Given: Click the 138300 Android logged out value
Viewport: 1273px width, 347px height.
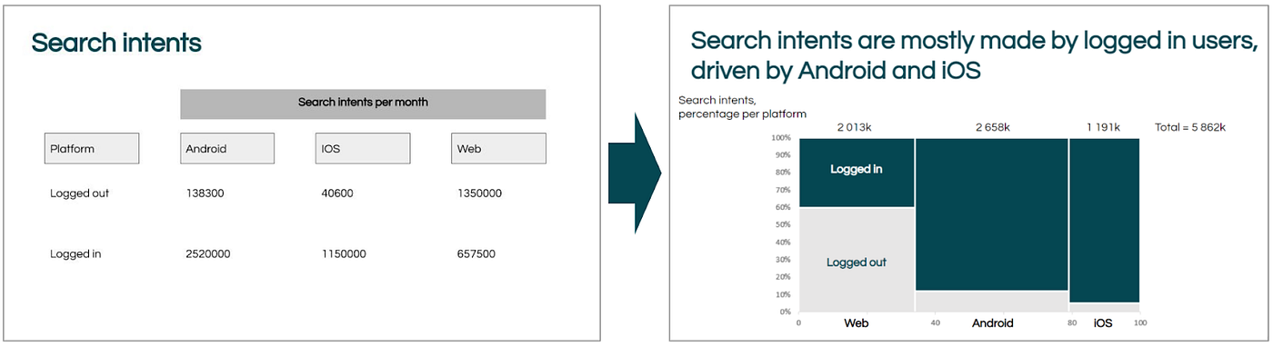Looking at the screenshot, I should tap(205, 193).
